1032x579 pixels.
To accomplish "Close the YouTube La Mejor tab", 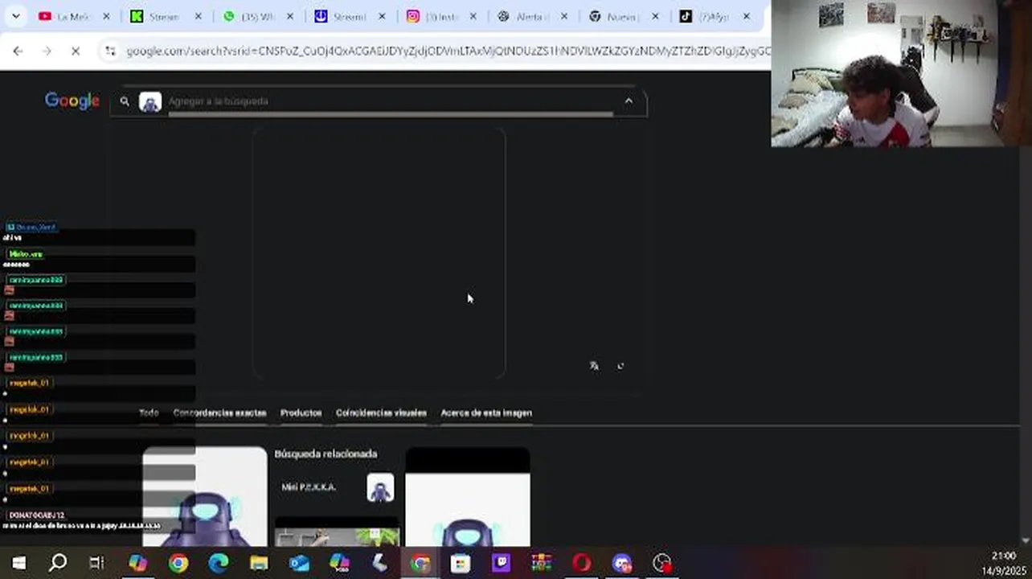I will pyautogui.click(x=106, y=16).
